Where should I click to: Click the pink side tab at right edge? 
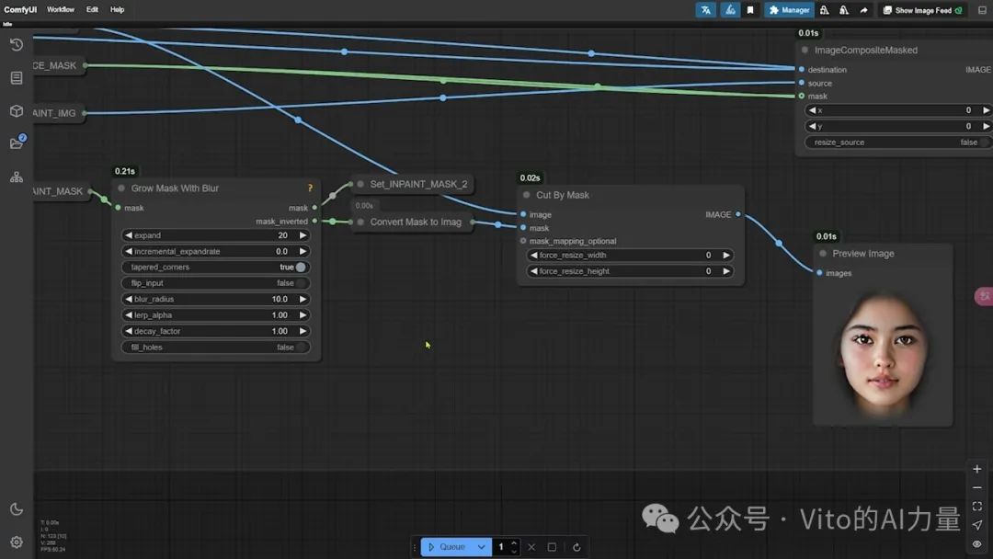tap(984, 296)
